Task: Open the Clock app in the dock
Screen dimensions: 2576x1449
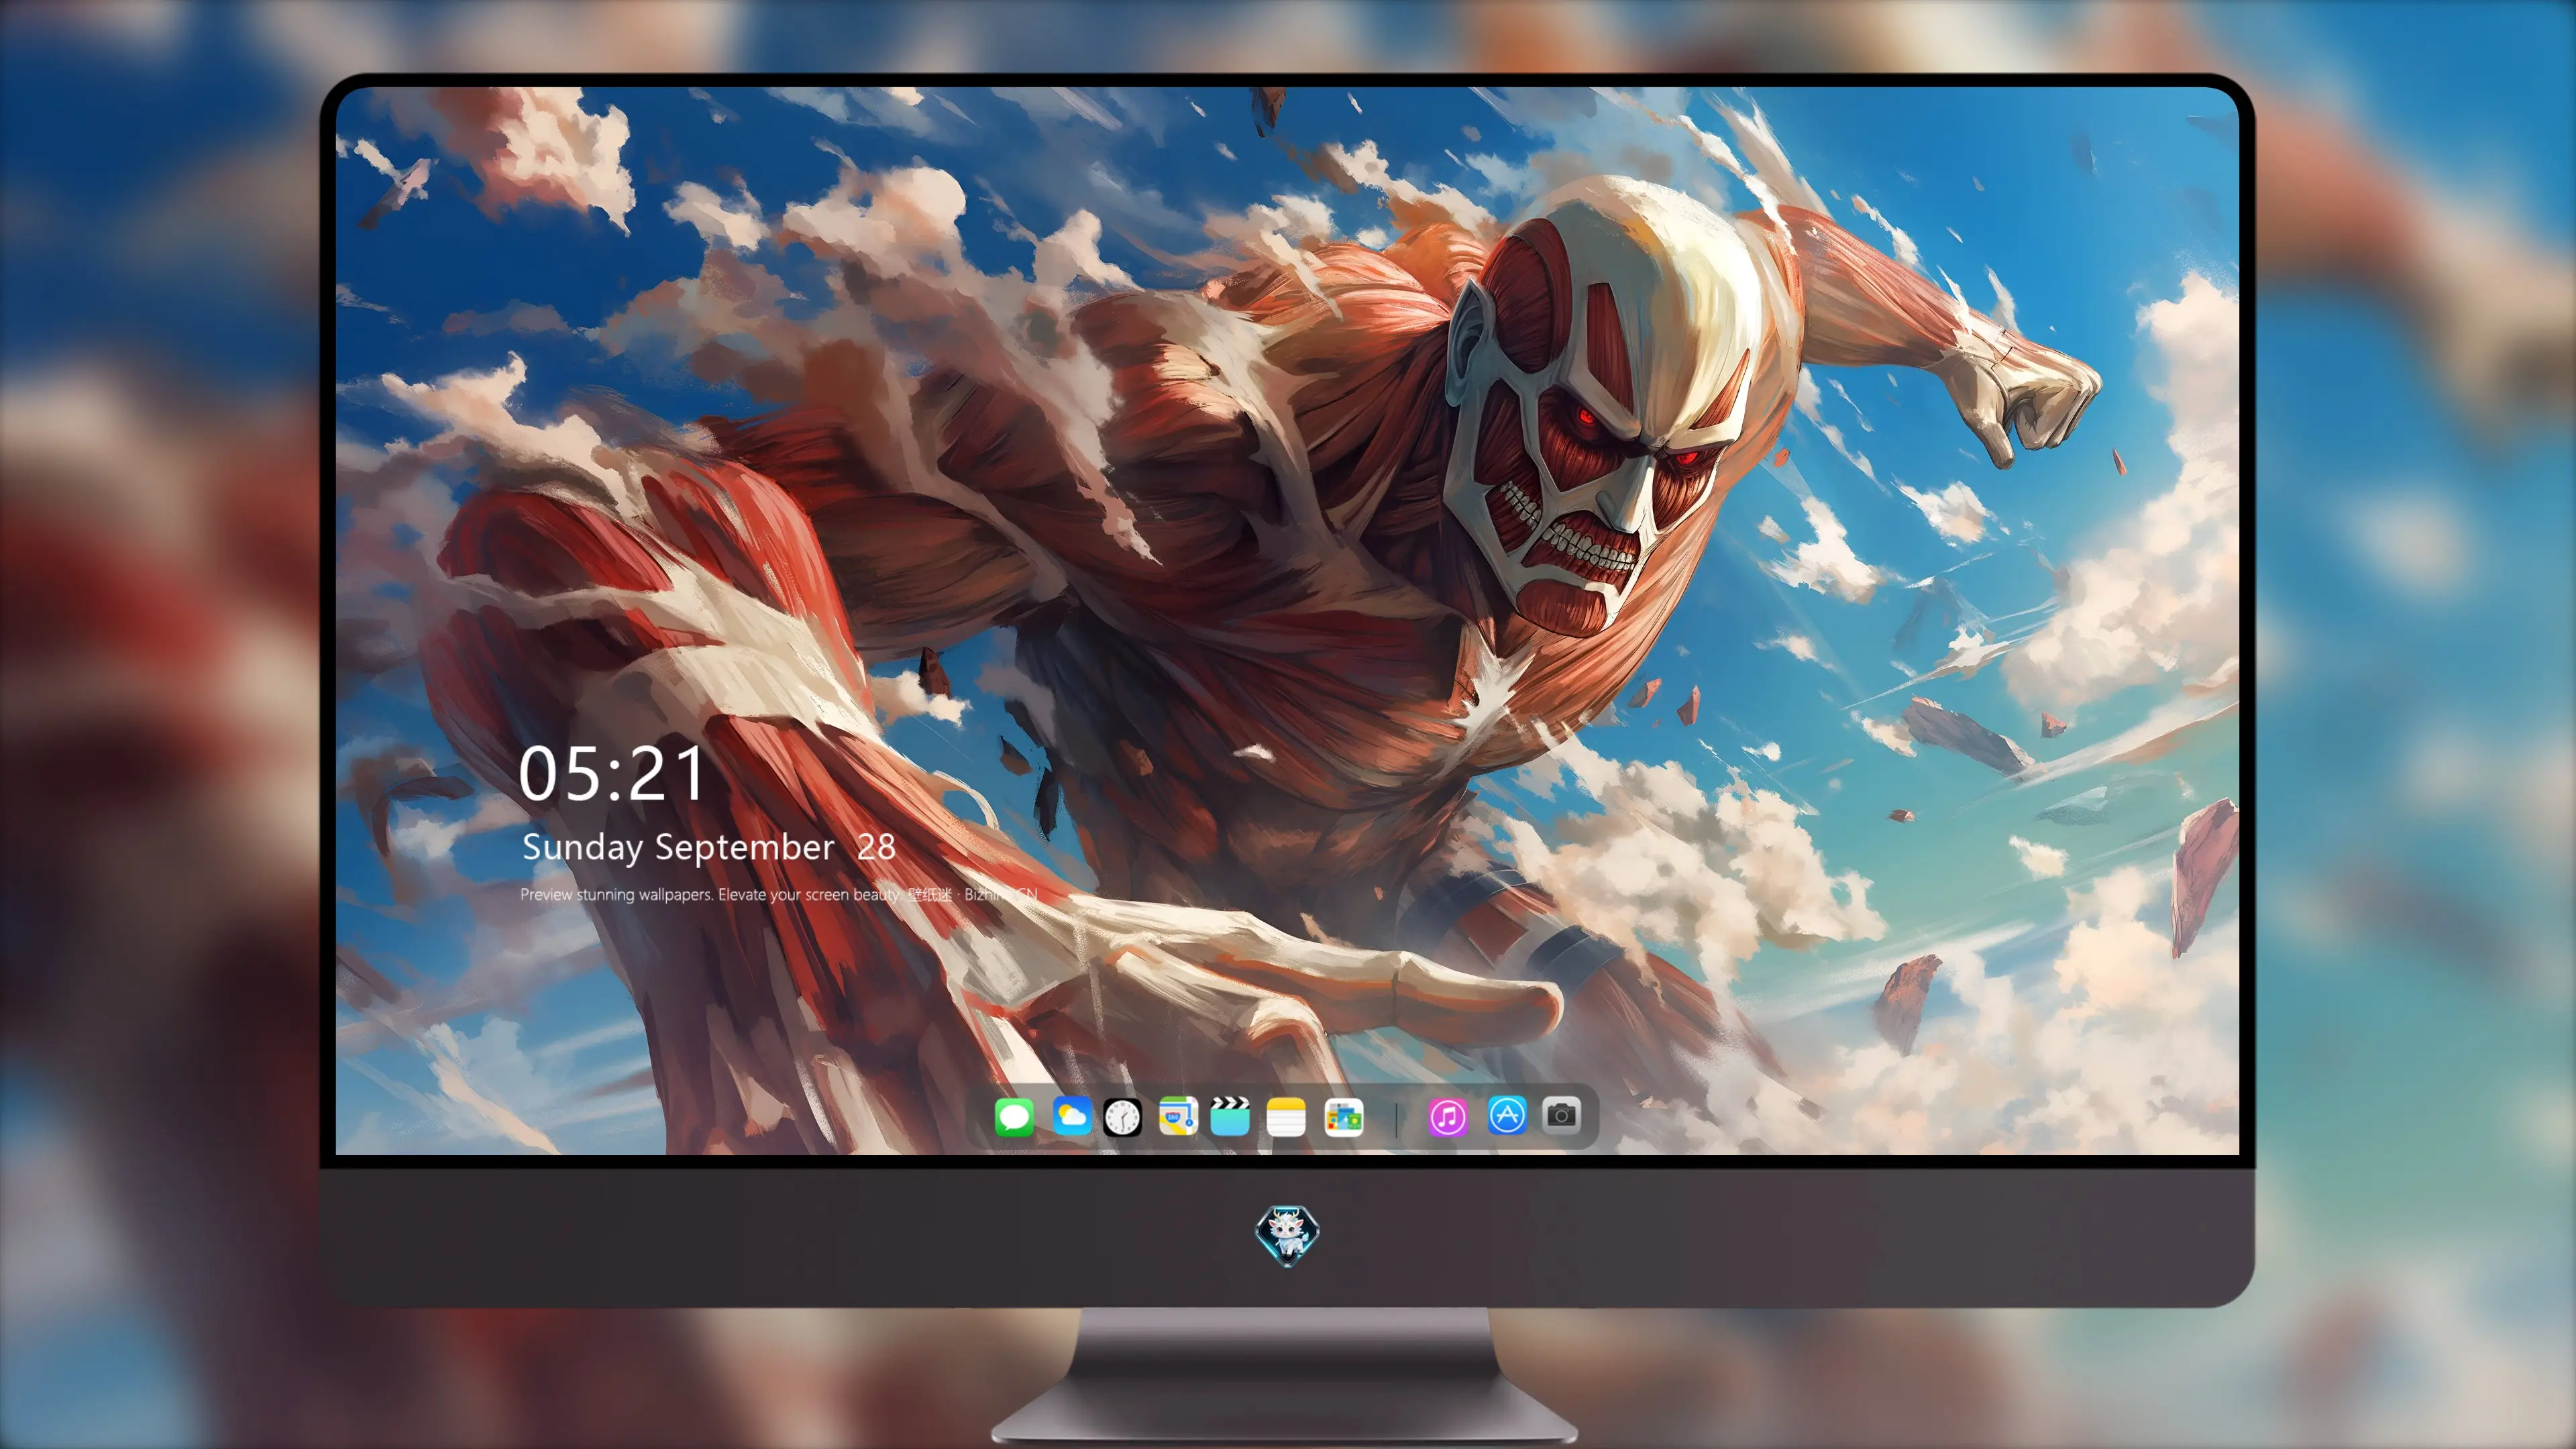Action: 1122,1117
